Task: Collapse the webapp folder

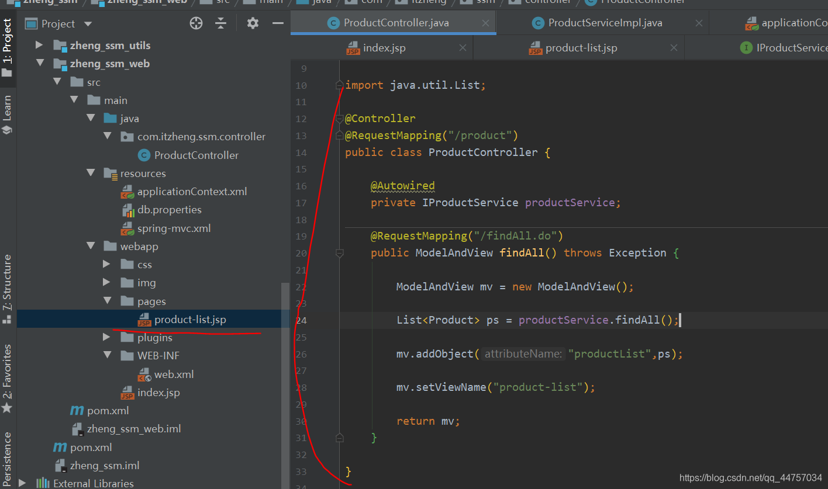Action: (91, 246)
